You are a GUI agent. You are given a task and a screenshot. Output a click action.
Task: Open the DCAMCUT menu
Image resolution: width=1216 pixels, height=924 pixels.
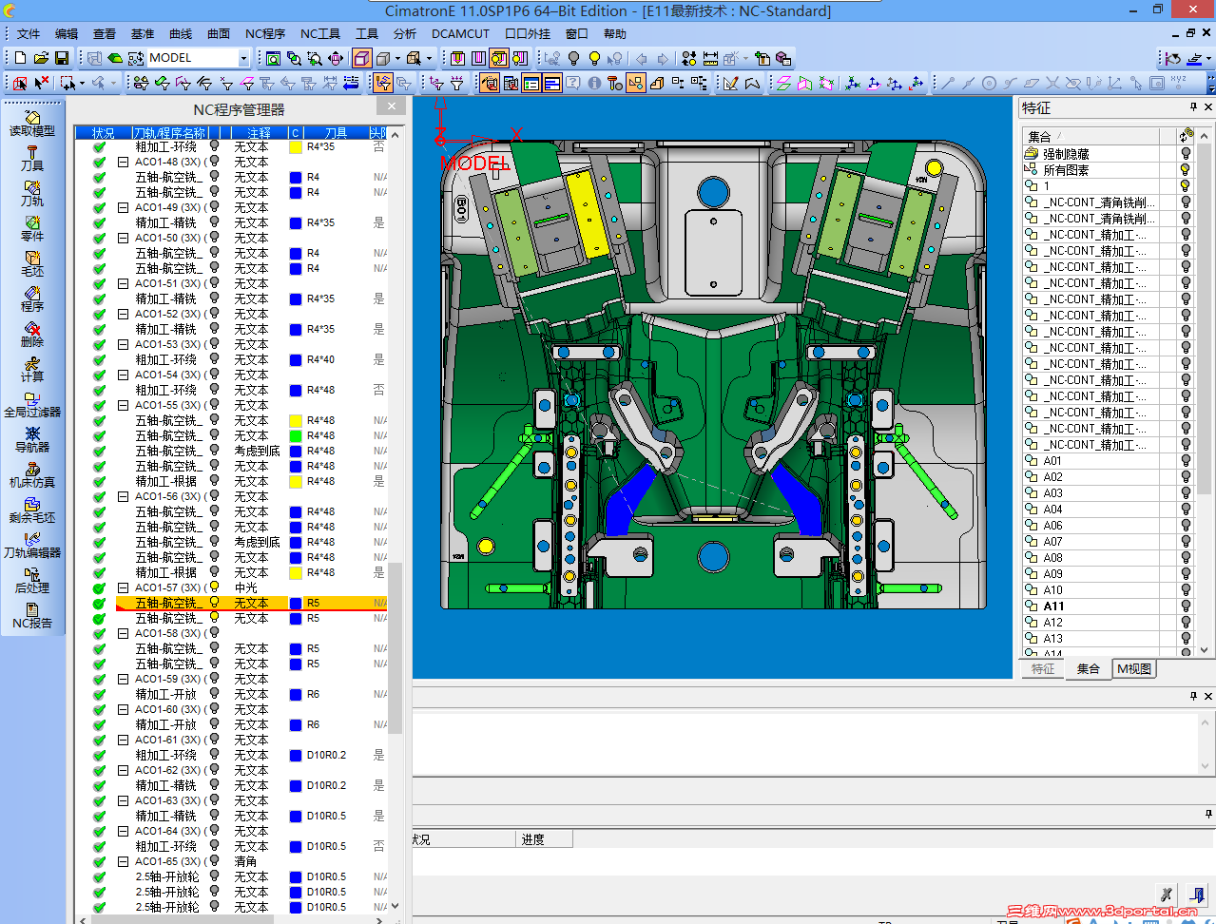point(461,33)
